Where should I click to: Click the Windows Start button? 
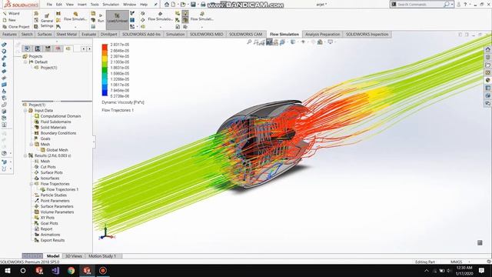point(8,271)
